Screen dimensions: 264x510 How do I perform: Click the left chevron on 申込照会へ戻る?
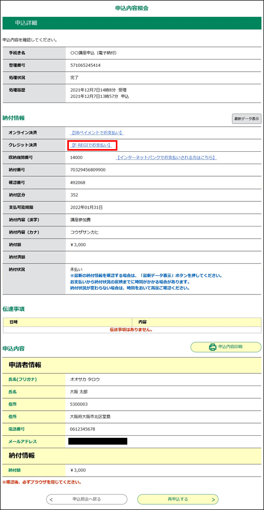click(x=52, y=499)
